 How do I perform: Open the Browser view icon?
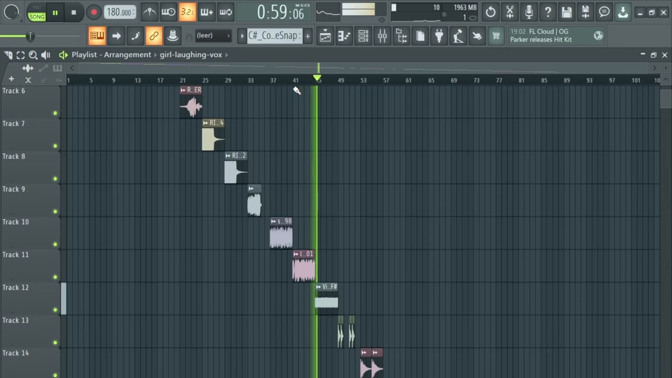[x=401, y=36]
